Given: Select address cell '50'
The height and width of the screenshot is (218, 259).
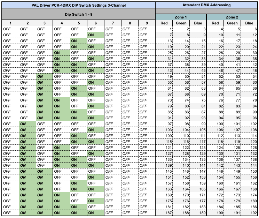Looking at the screenshot, I should (x=181, y=76).
